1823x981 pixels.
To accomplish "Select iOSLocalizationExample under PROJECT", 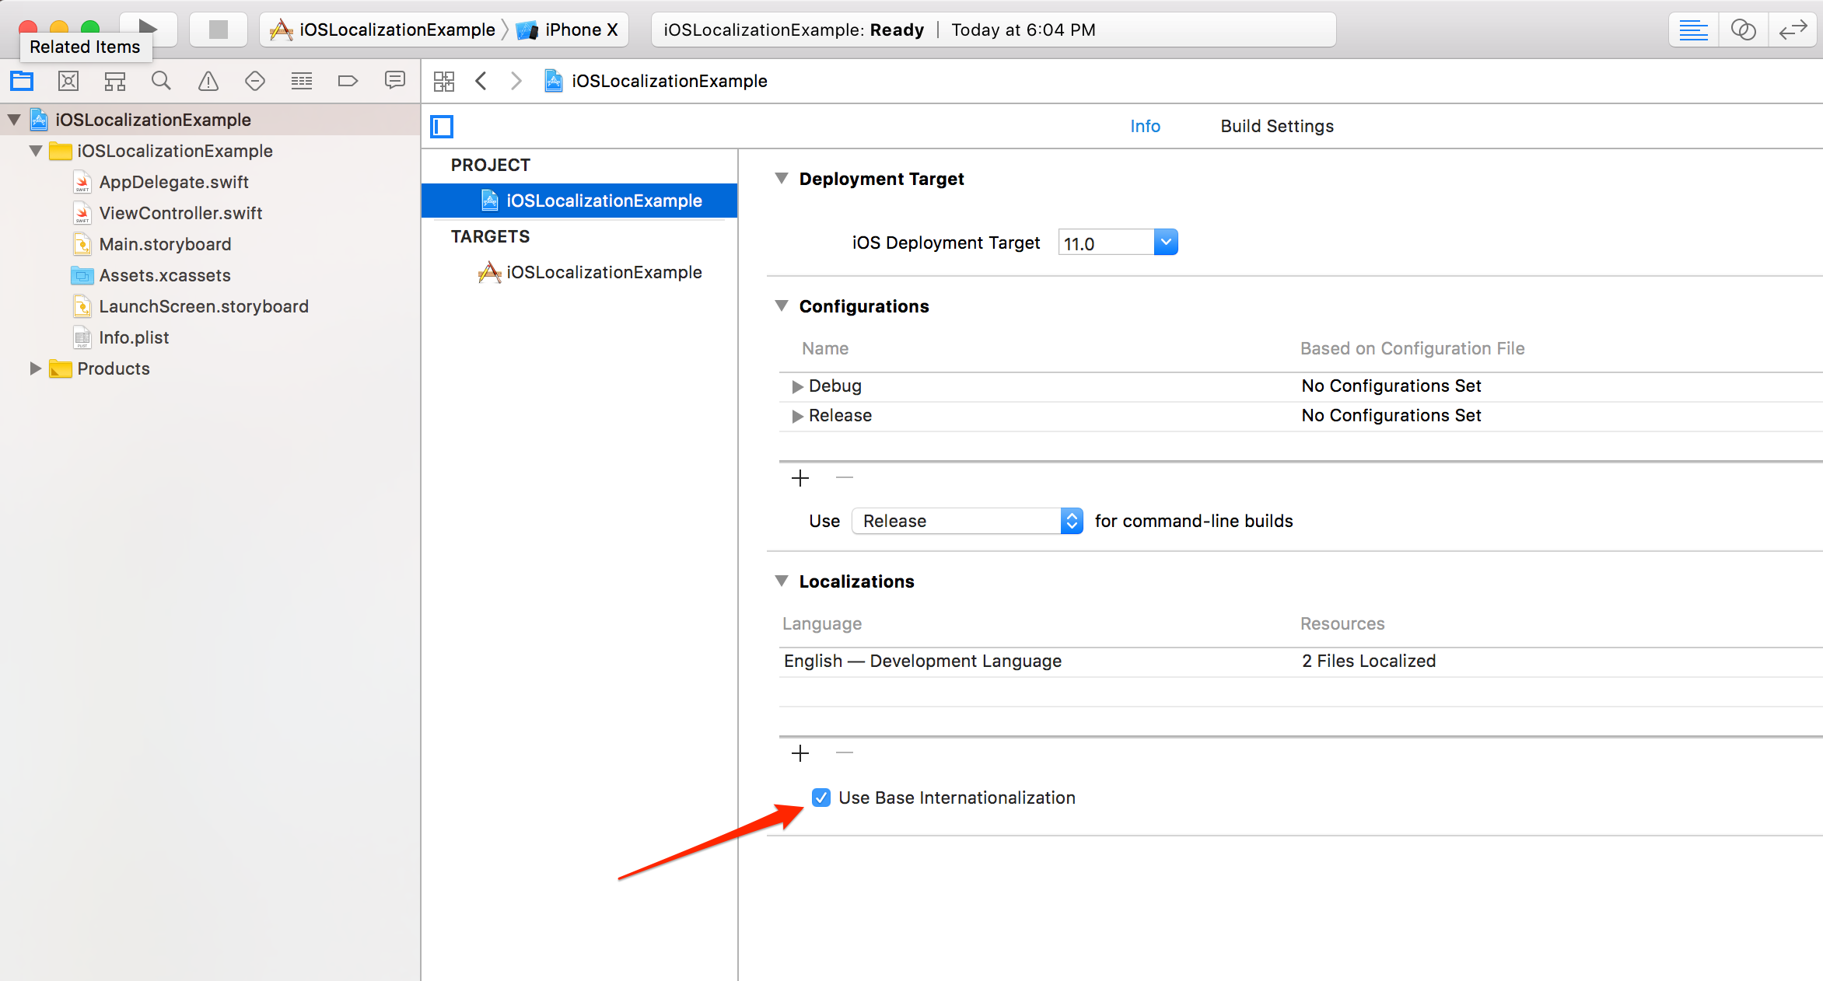I will [579, 201].
